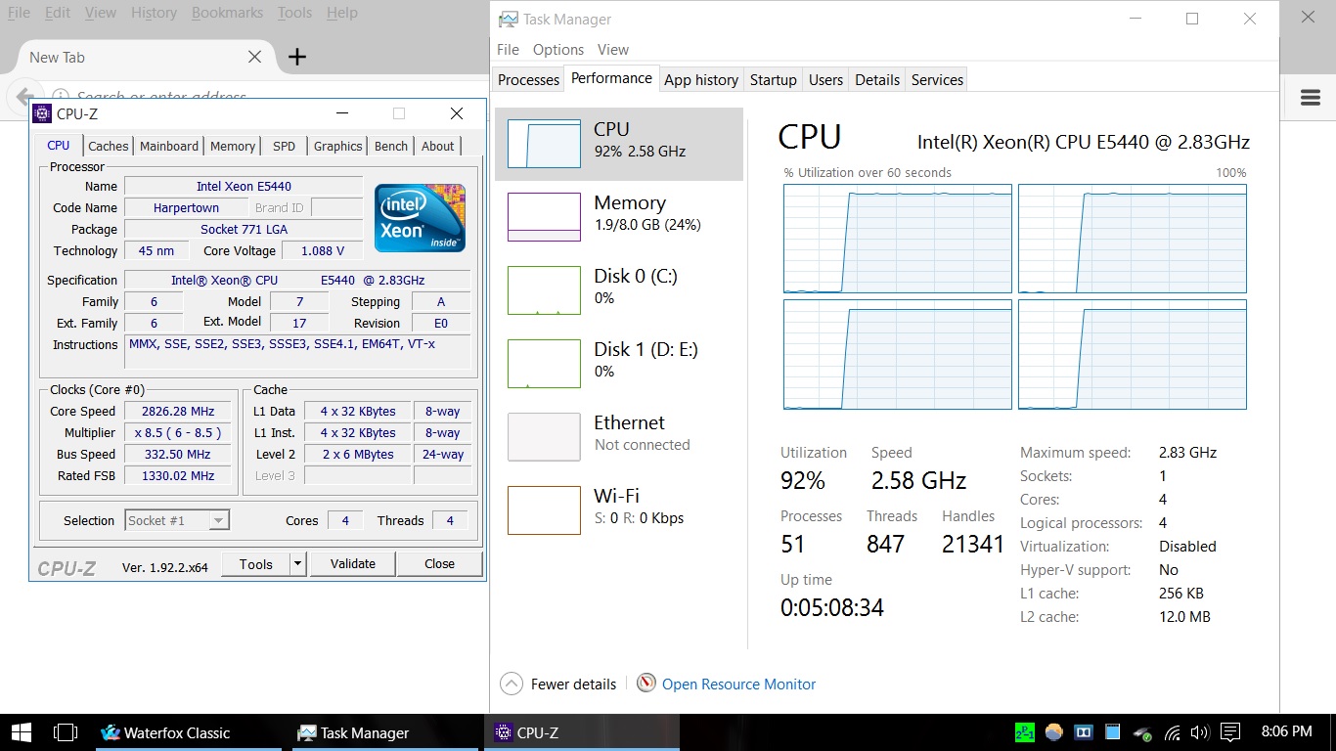The width and height of the screenshot is (1336, 751).
Task: Click the Windows Start button
Action: tap(21, 731)
